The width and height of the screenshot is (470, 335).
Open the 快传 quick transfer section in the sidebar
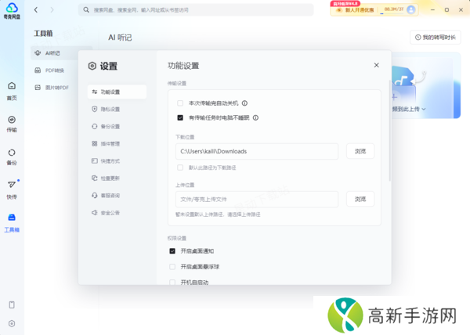(12, 189)
